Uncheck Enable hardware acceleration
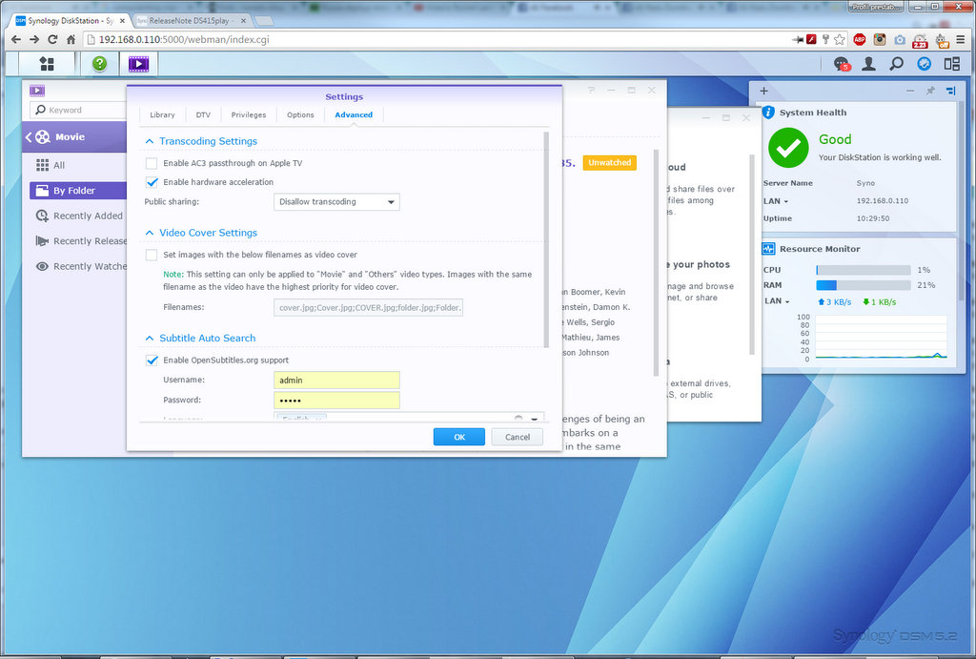Screen dimensions: 976x659 point(152,182)
